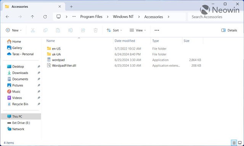
Task: Open the View dropdown
Action: 138,30
